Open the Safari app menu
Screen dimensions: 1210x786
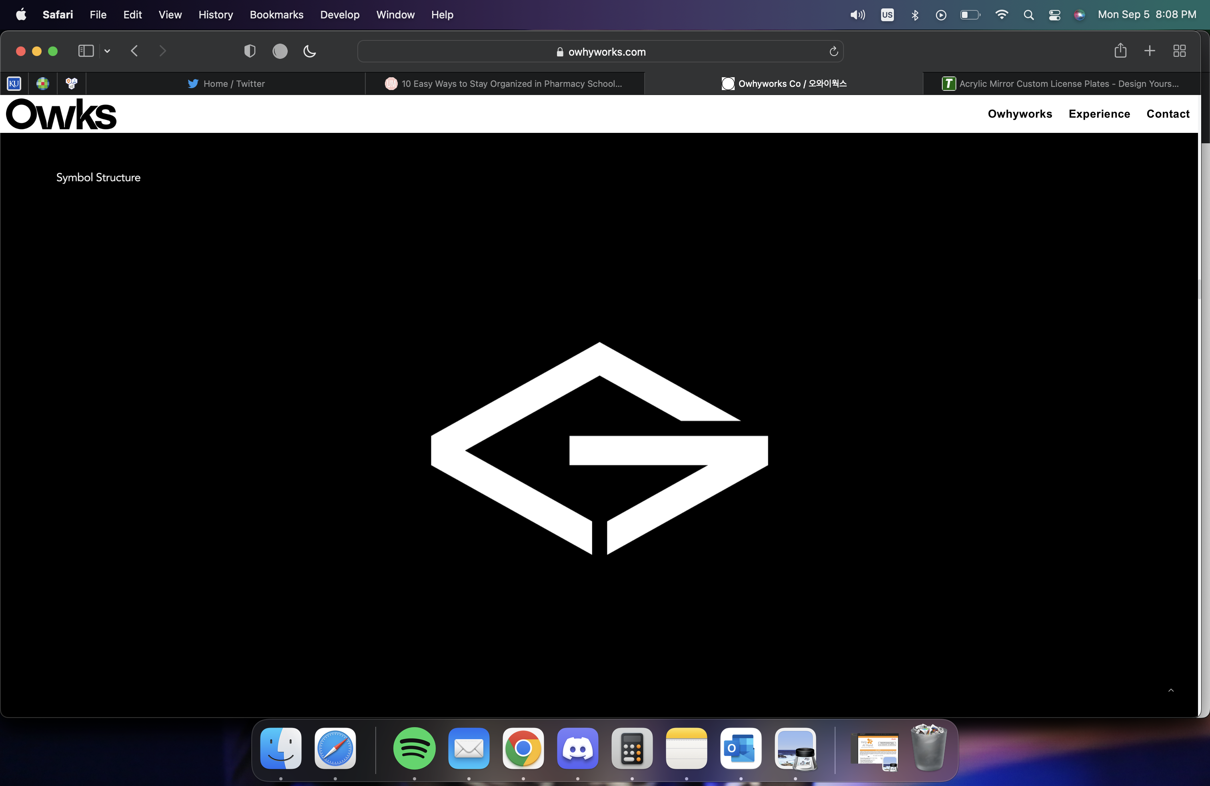point(58,15)
